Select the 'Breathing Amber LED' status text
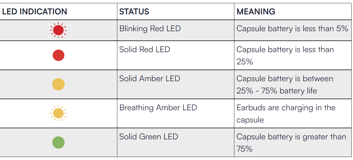 158,108
